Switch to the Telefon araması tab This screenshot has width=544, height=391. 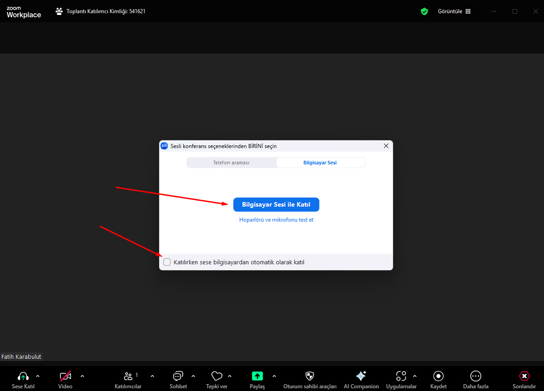tap(231, 163)
